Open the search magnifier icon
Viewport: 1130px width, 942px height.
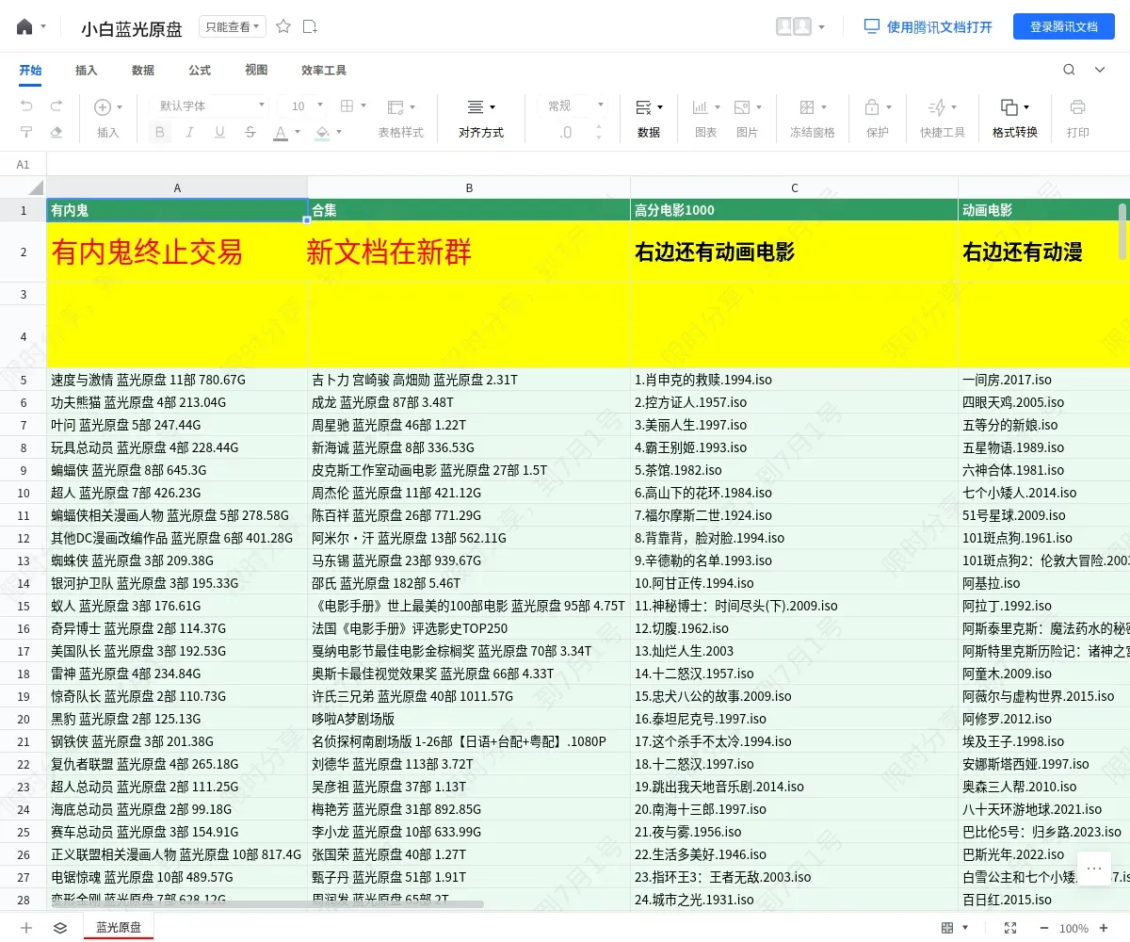[1069, 70]
